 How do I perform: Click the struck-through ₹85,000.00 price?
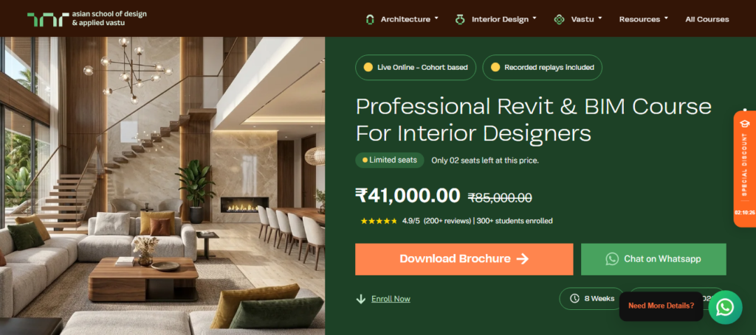(500, 197)
